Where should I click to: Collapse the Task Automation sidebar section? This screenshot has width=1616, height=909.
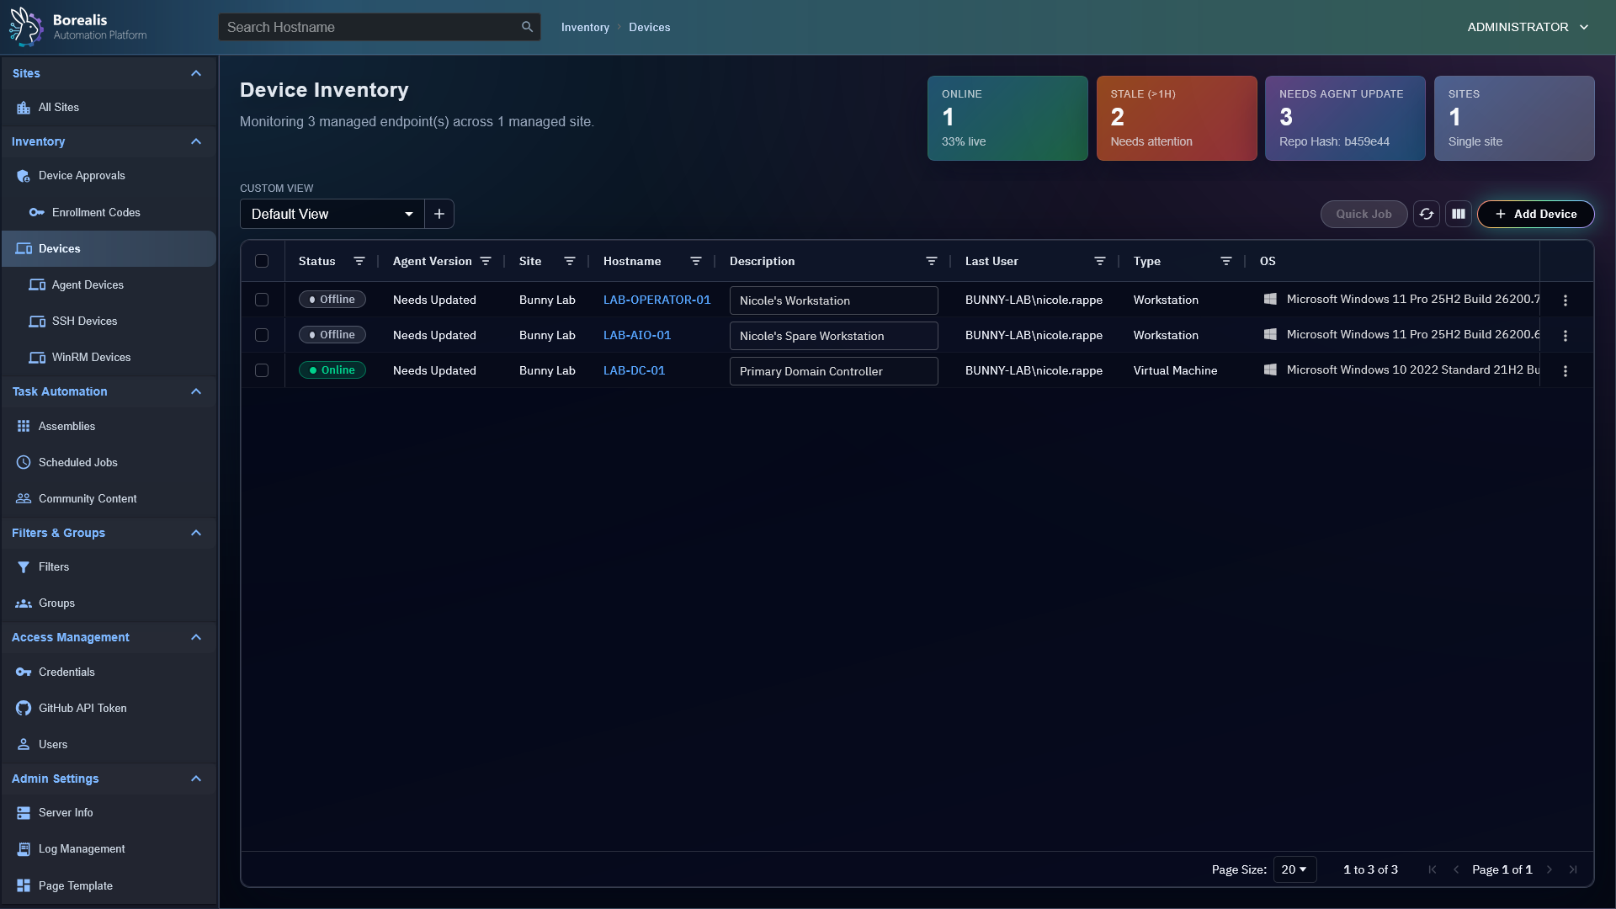pyautogui.click(x=196, y=391)
